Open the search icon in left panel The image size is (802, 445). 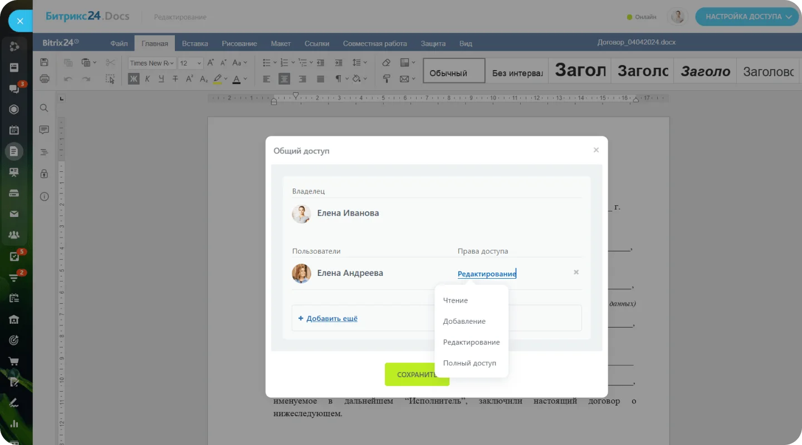click(44, 108)
